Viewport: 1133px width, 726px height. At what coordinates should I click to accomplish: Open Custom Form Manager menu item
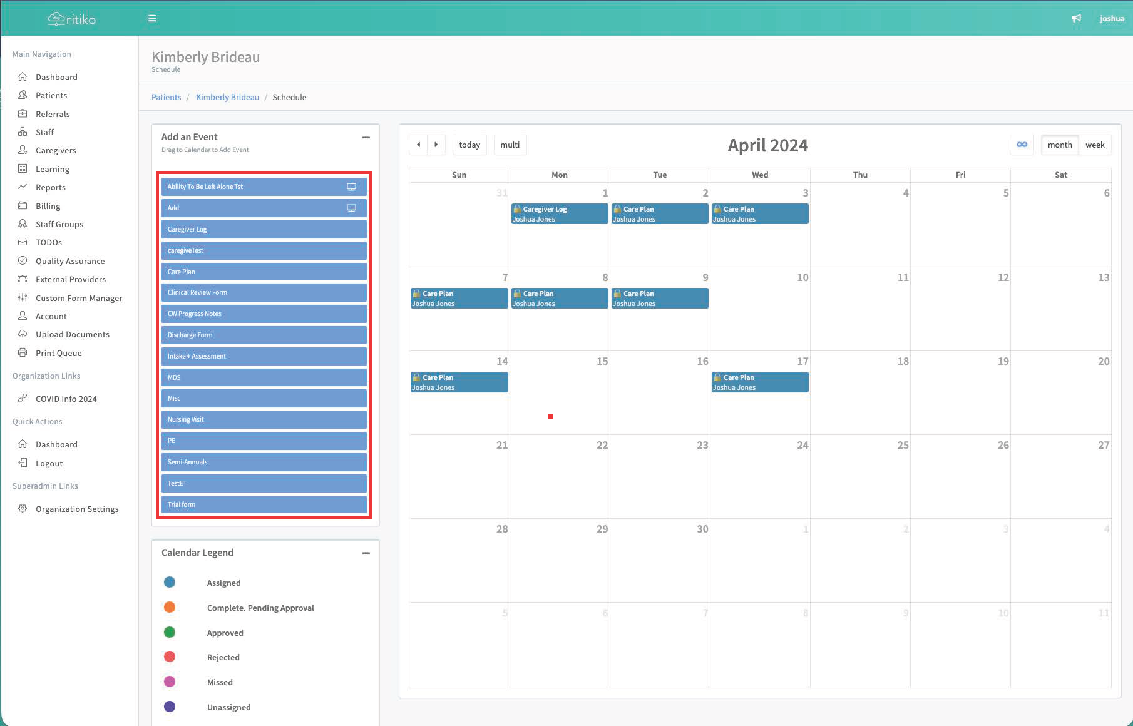(x=79, y=298)
